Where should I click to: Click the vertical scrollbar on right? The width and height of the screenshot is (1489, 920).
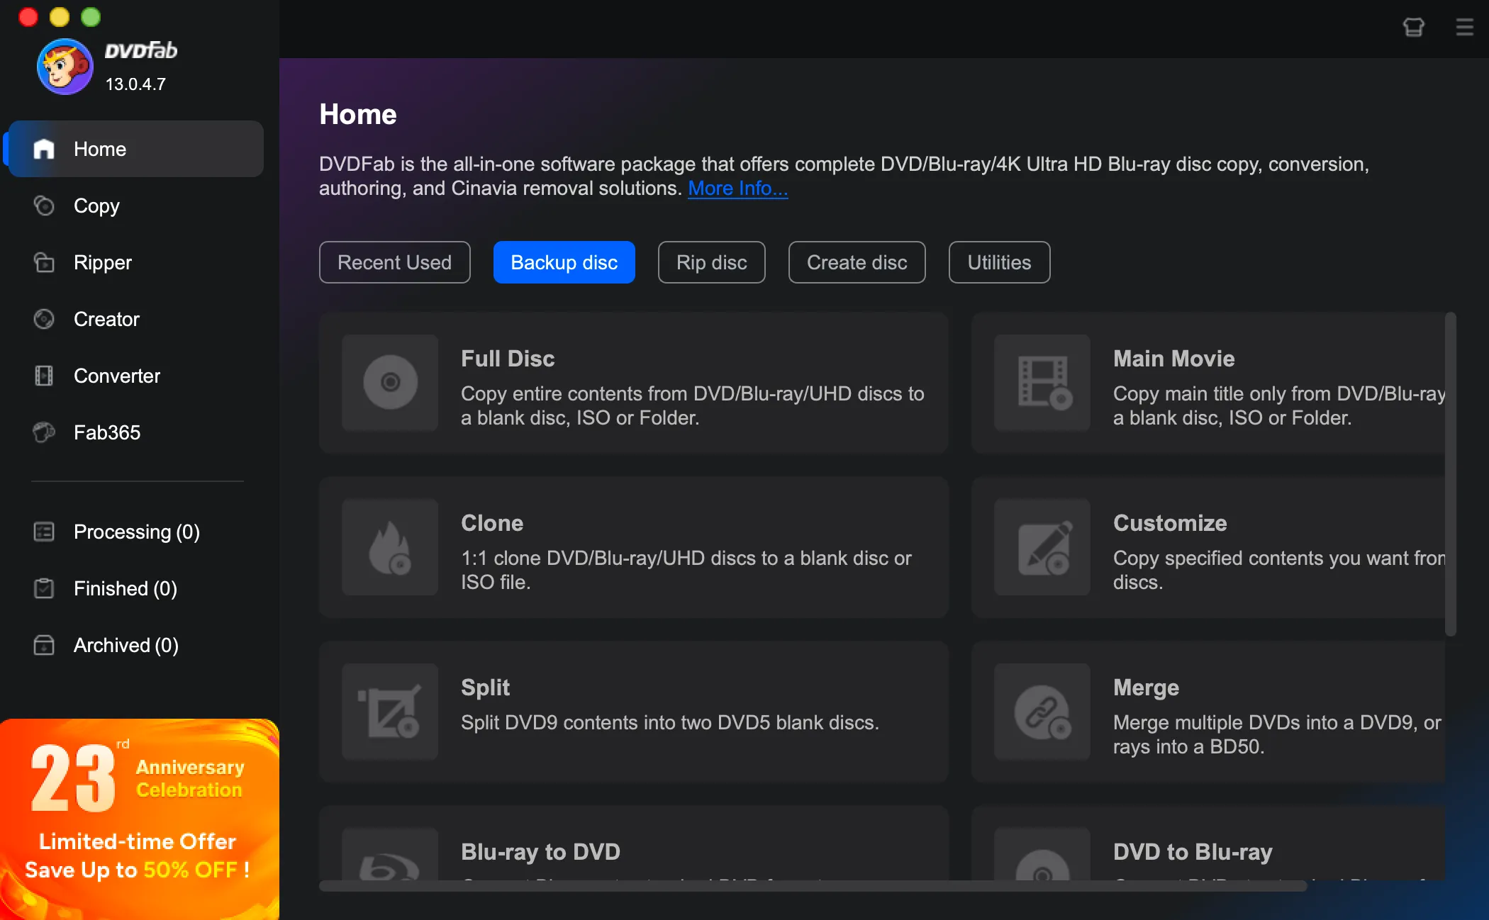(x=1451, y=475)
